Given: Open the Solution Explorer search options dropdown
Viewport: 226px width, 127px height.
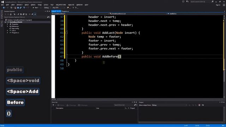Looking at the screenshot, I should tap(50, 17).
